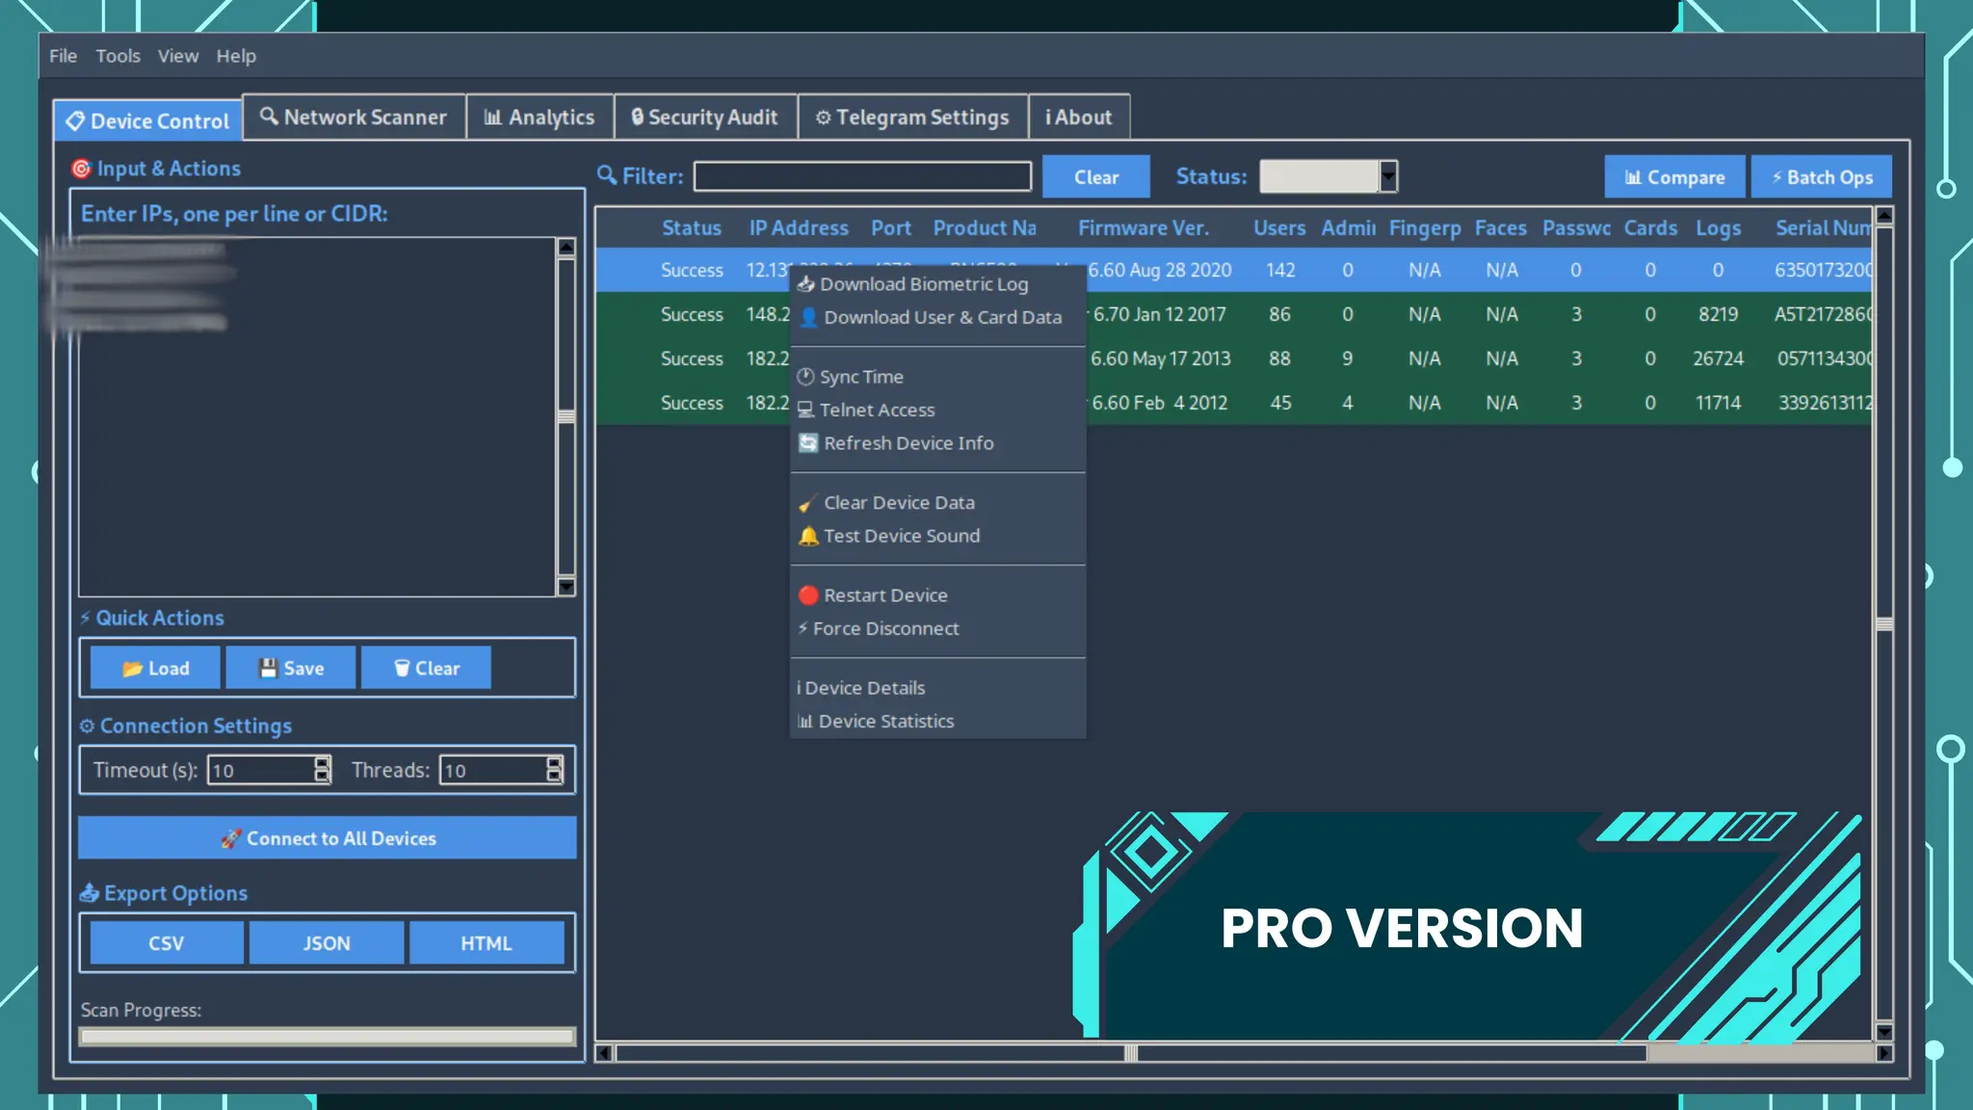1973x1110 pixels.
Task: Open the Status filter dropdown
Action: coord(1387,176)
